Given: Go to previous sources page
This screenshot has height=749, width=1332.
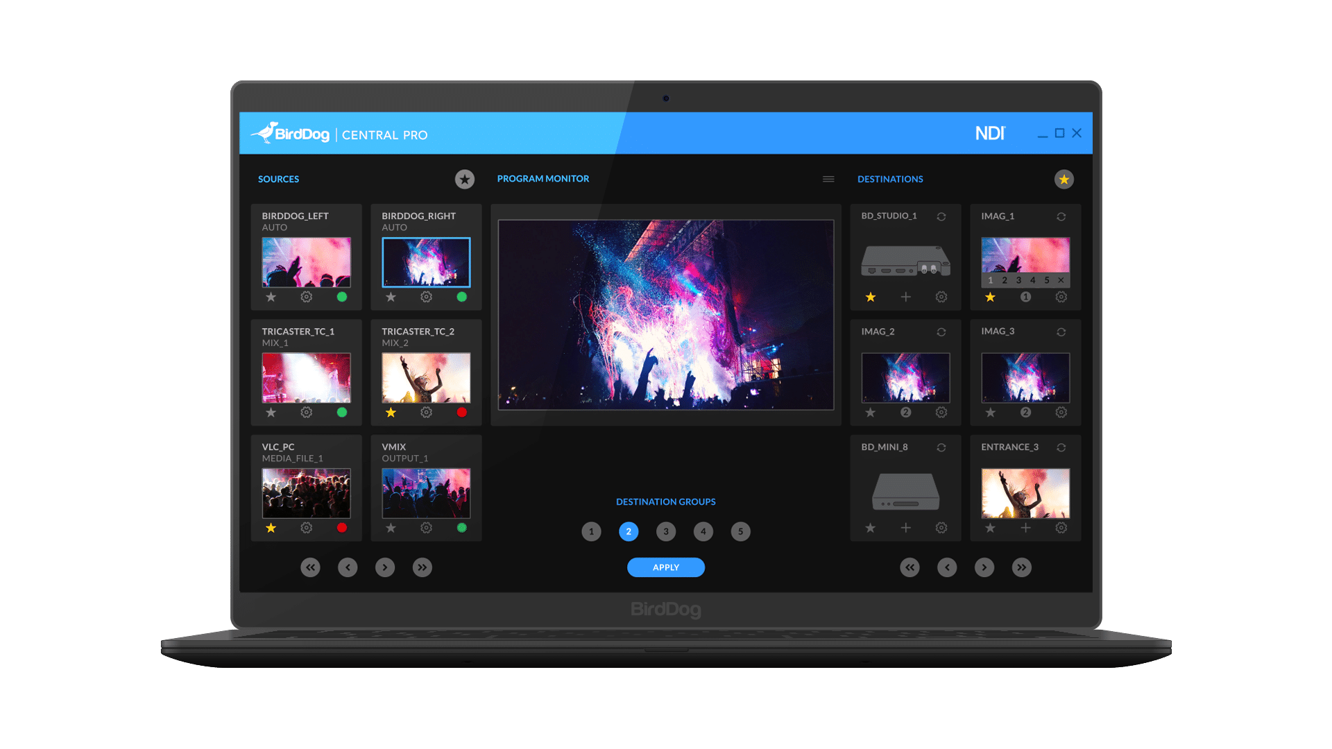Looking at the screenshot, I should coord(348,567).
